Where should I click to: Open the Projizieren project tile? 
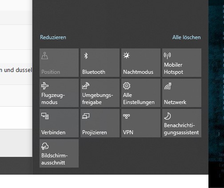(x=100, y=123)
